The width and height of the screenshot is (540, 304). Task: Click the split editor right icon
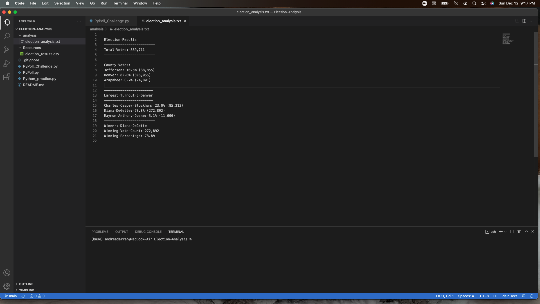click(524, 21)
